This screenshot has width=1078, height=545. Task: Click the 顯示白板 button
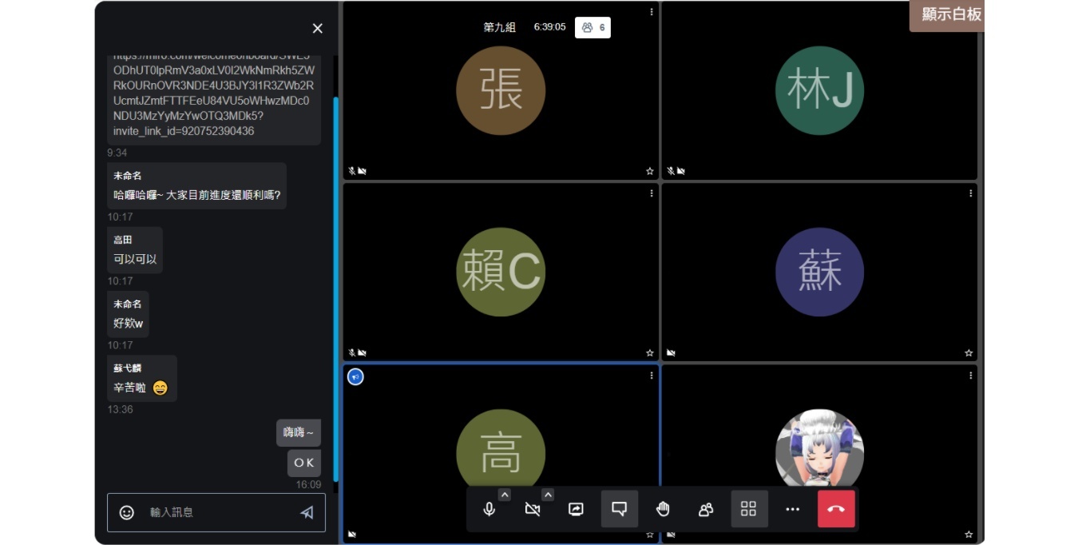[x=950, y=14]
